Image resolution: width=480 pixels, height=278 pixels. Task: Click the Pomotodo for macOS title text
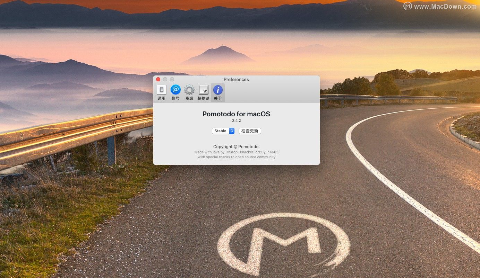coord(236,114)
